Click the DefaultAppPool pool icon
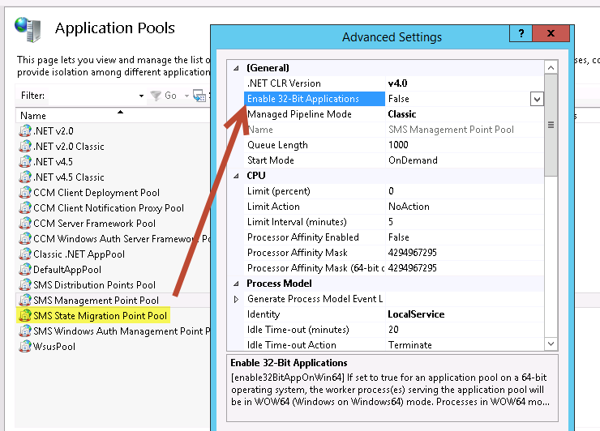600x431 pixels. tap(25, 270)
